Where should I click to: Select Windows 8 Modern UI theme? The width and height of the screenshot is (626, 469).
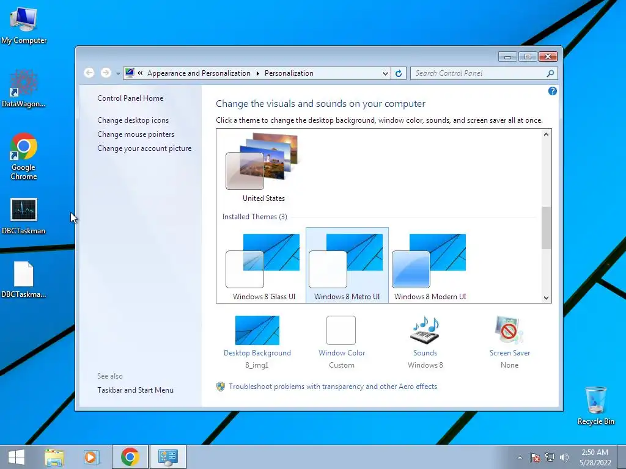pyautogui.click(x=430, y=265)
